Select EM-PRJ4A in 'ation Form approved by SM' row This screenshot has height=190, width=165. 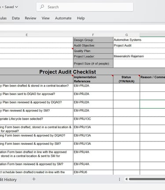pos(93,166)
